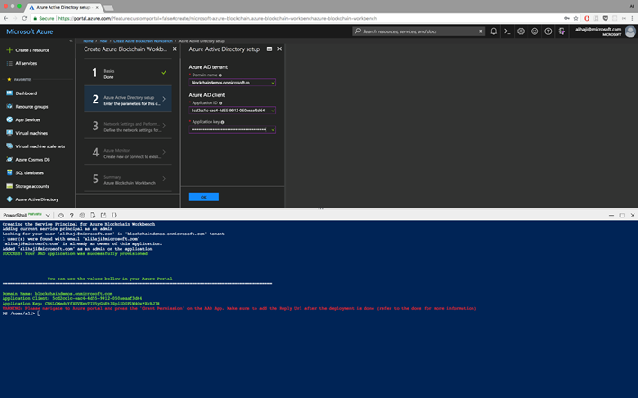
Task: Expand step 3 Network Settings
Action: pos(128,126)
